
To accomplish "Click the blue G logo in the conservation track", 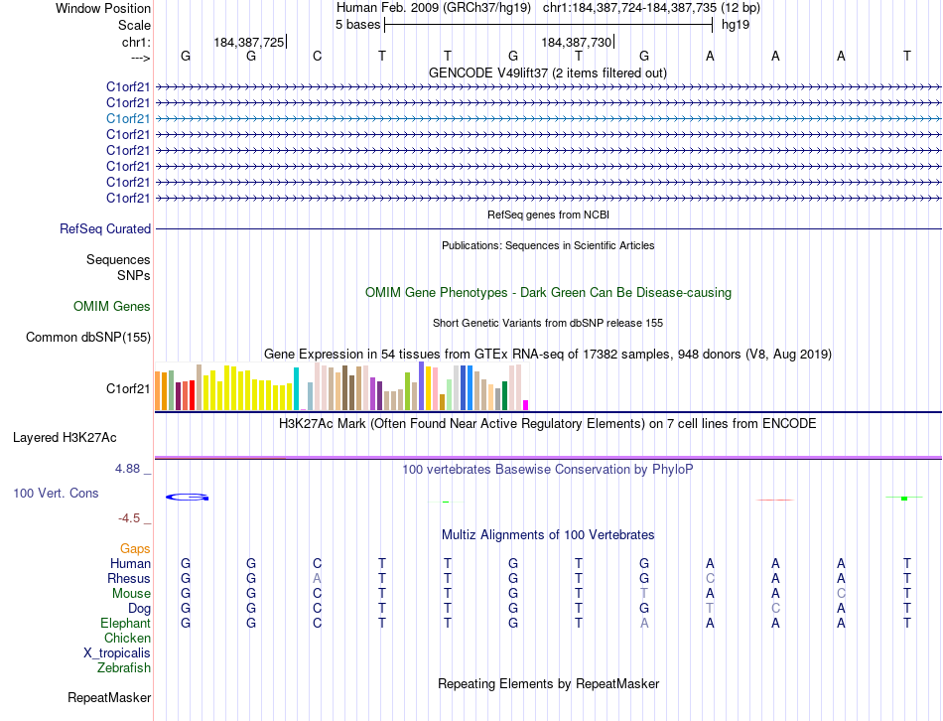I will pyautogui.click(x=187, y=498).
